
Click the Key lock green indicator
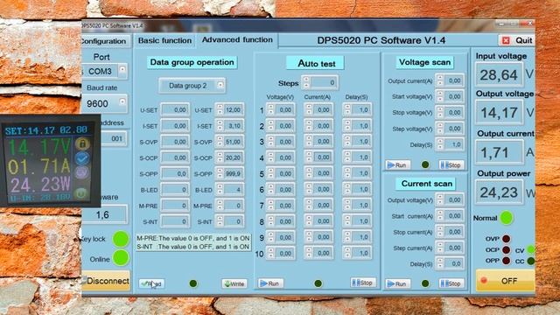(121, 239)
